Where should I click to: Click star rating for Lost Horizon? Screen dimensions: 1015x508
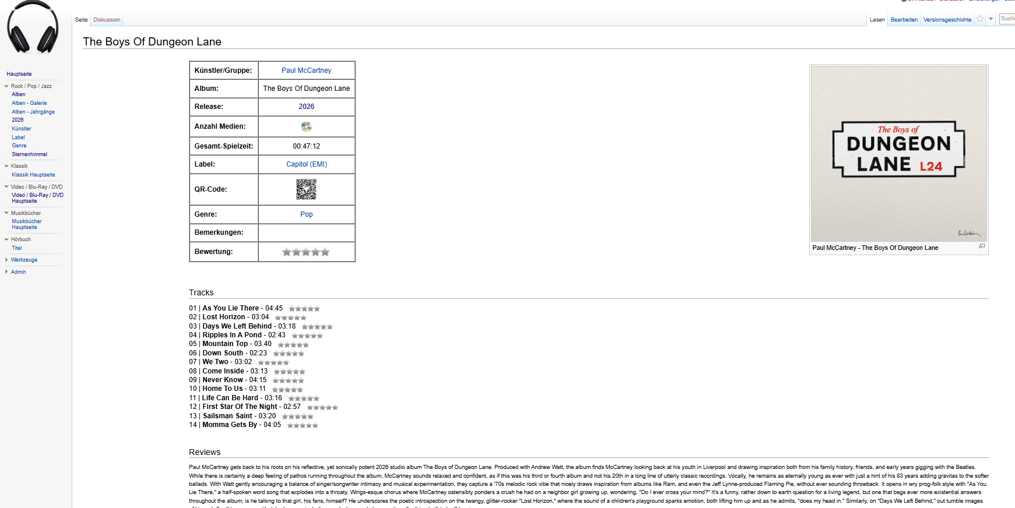[x=291, y=317]
